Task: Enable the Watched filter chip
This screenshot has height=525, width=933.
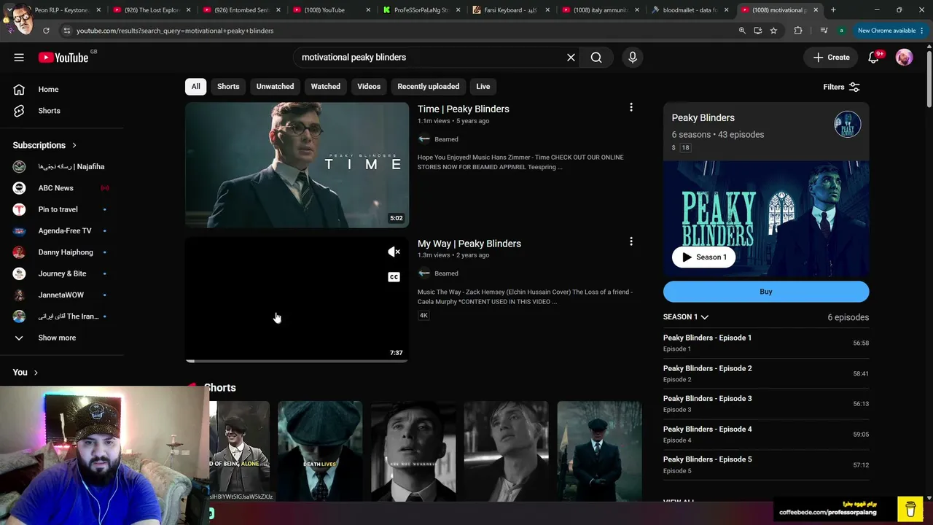Action: tap(326, 86)
